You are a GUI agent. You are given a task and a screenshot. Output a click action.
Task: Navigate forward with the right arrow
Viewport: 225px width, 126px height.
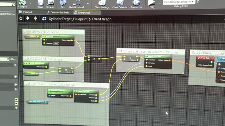tap(35, 19)
